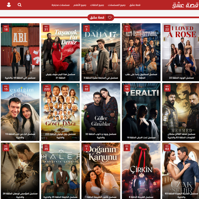Click title مسلسل قانون الطبيعة الحلقة 1

(x=101, y=197)
